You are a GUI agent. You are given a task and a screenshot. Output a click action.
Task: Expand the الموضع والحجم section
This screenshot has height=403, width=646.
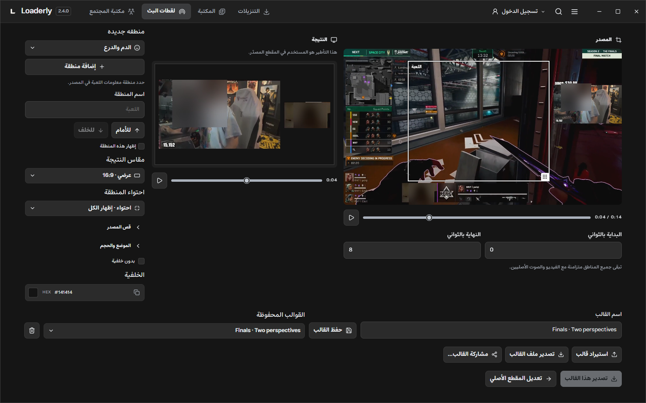tap(120, 246)
